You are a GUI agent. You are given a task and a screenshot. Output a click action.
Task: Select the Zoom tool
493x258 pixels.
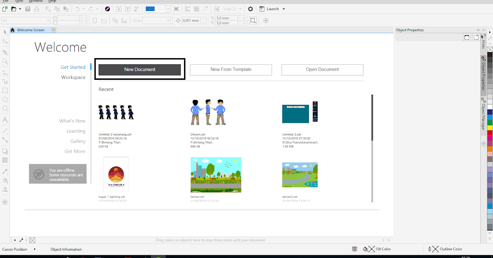[x=5, y=61]
